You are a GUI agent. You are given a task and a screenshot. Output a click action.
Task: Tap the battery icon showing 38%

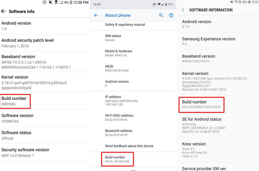[x=249, y=2]
